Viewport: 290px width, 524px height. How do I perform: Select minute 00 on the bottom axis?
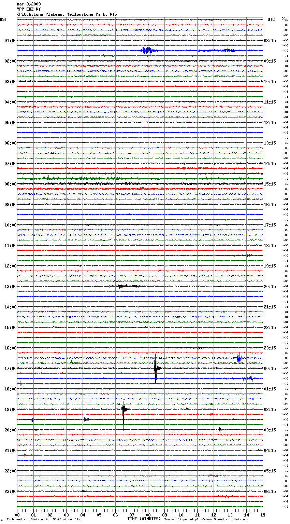[x=17, y=515]
